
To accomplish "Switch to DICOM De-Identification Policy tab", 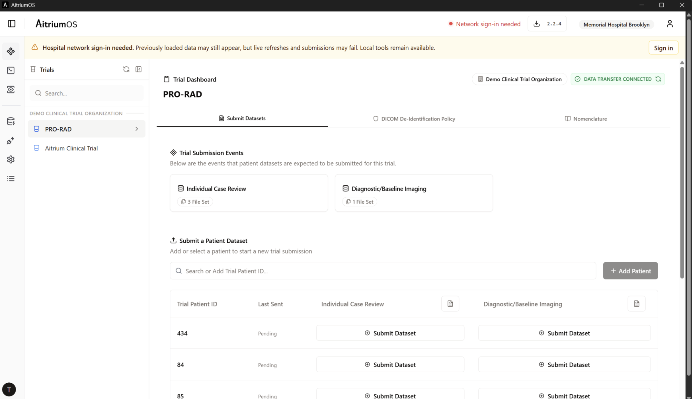I will point(414,119).
